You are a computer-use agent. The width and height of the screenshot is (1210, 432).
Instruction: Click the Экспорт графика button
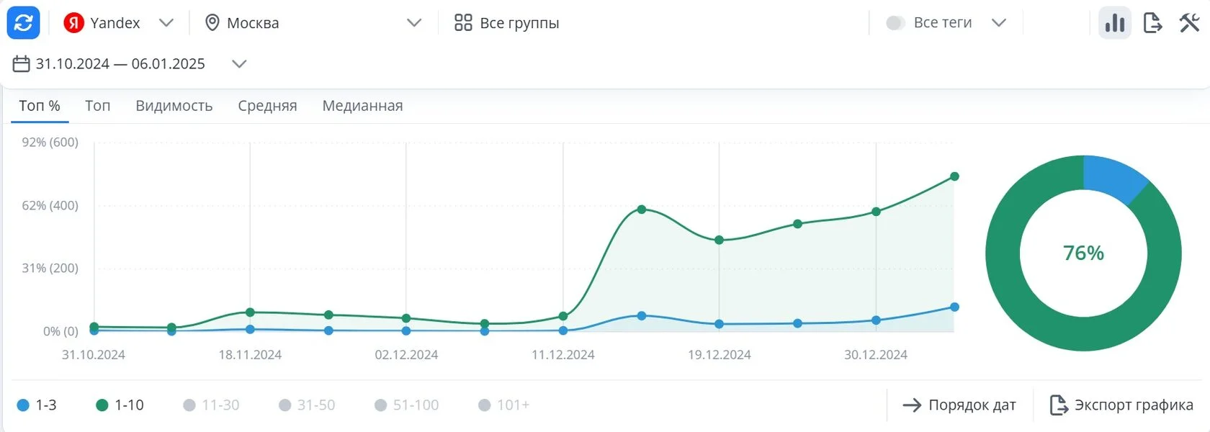click(x=1121, y=405)
